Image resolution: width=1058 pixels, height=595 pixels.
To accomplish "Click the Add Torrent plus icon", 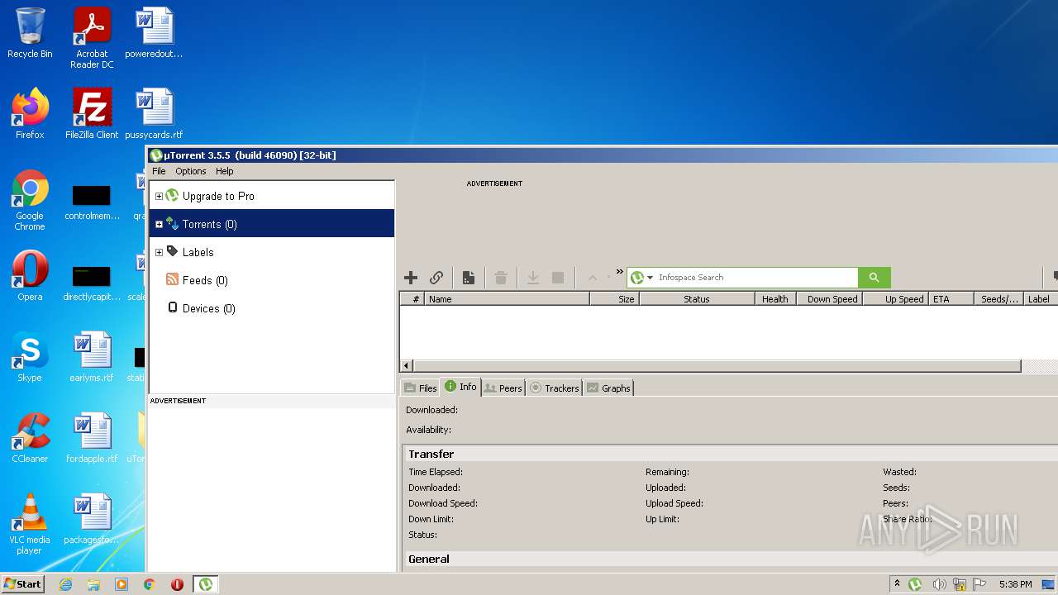I will (411, 278).
